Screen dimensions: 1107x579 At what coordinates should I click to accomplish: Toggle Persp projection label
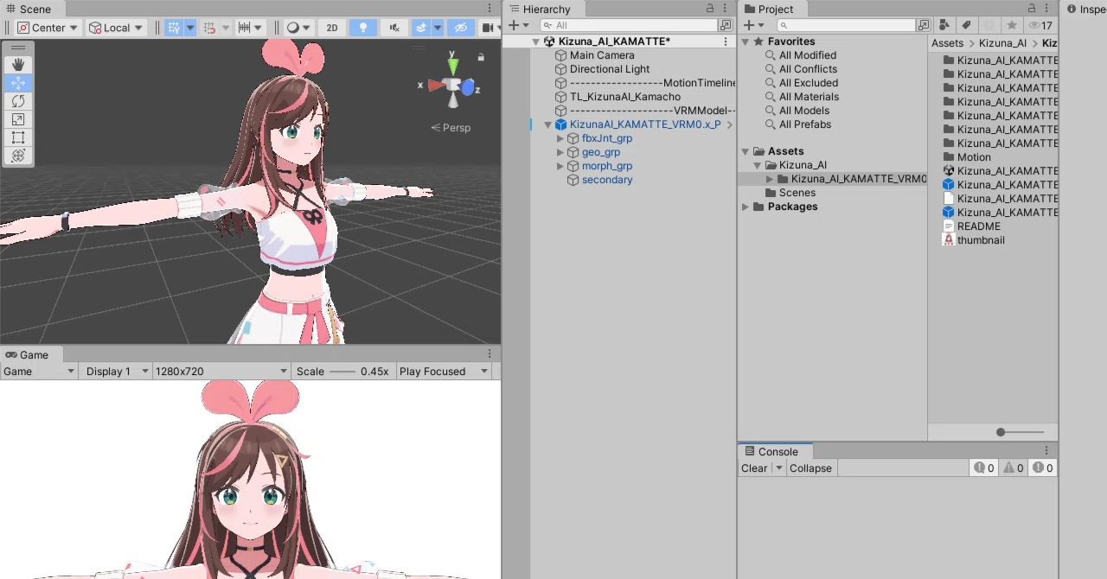coord(451,128)
